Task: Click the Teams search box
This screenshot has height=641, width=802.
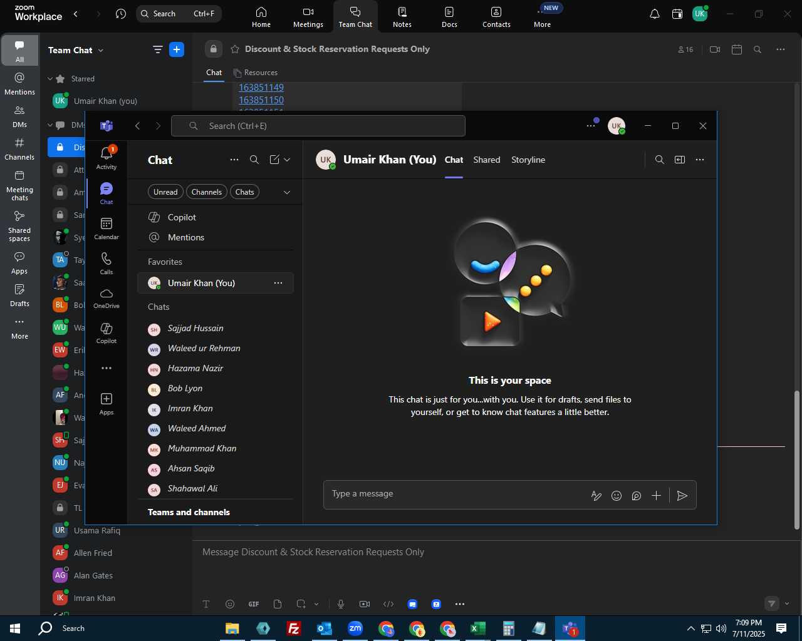Action: tap(318, 126)
